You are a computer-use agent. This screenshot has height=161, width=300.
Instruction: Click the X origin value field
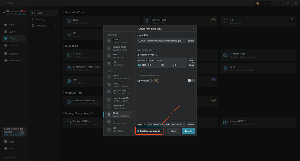point(153,65)
